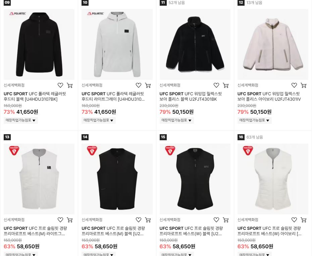
Task: Open the black women's Primaloft vest image 15
Action: pyautogui.click(x=195, y=179)
